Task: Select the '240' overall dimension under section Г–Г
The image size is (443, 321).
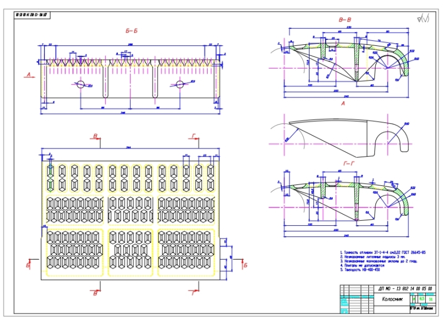Action: (x=347, y=235)
